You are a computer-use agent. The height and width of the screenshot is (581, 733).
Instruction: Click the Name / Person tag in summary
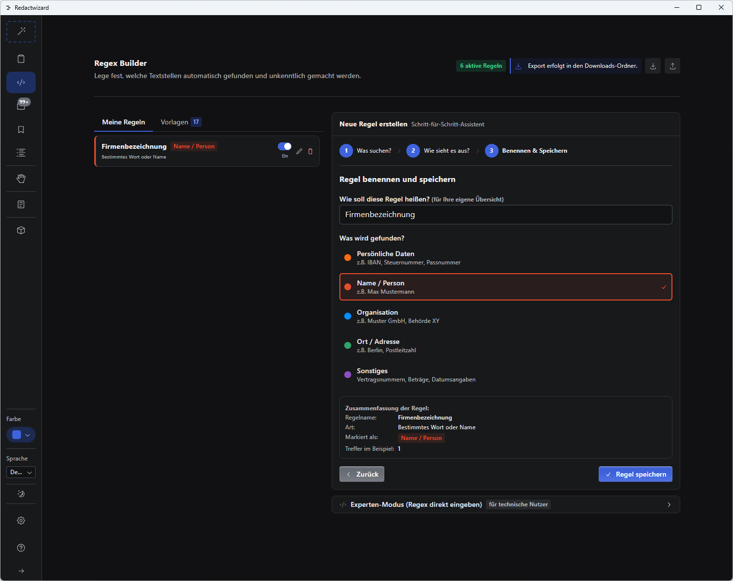point(421,438)
